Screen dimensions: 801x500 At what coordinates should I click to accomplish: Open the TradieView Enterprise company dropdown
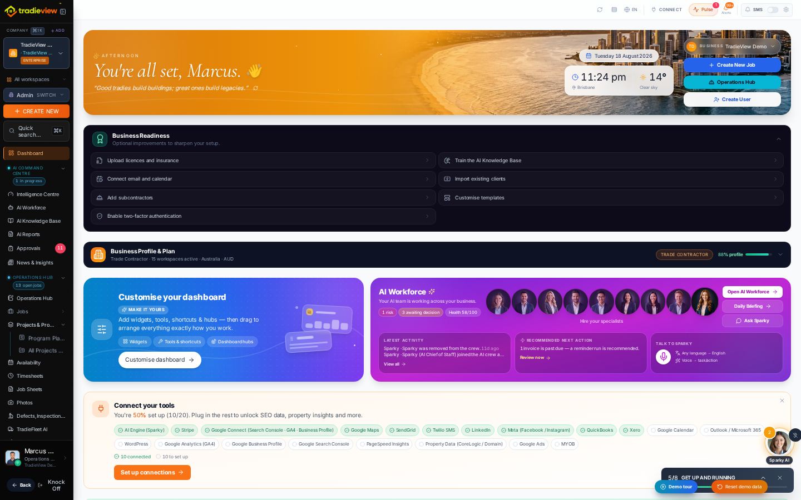pos(36,53)
